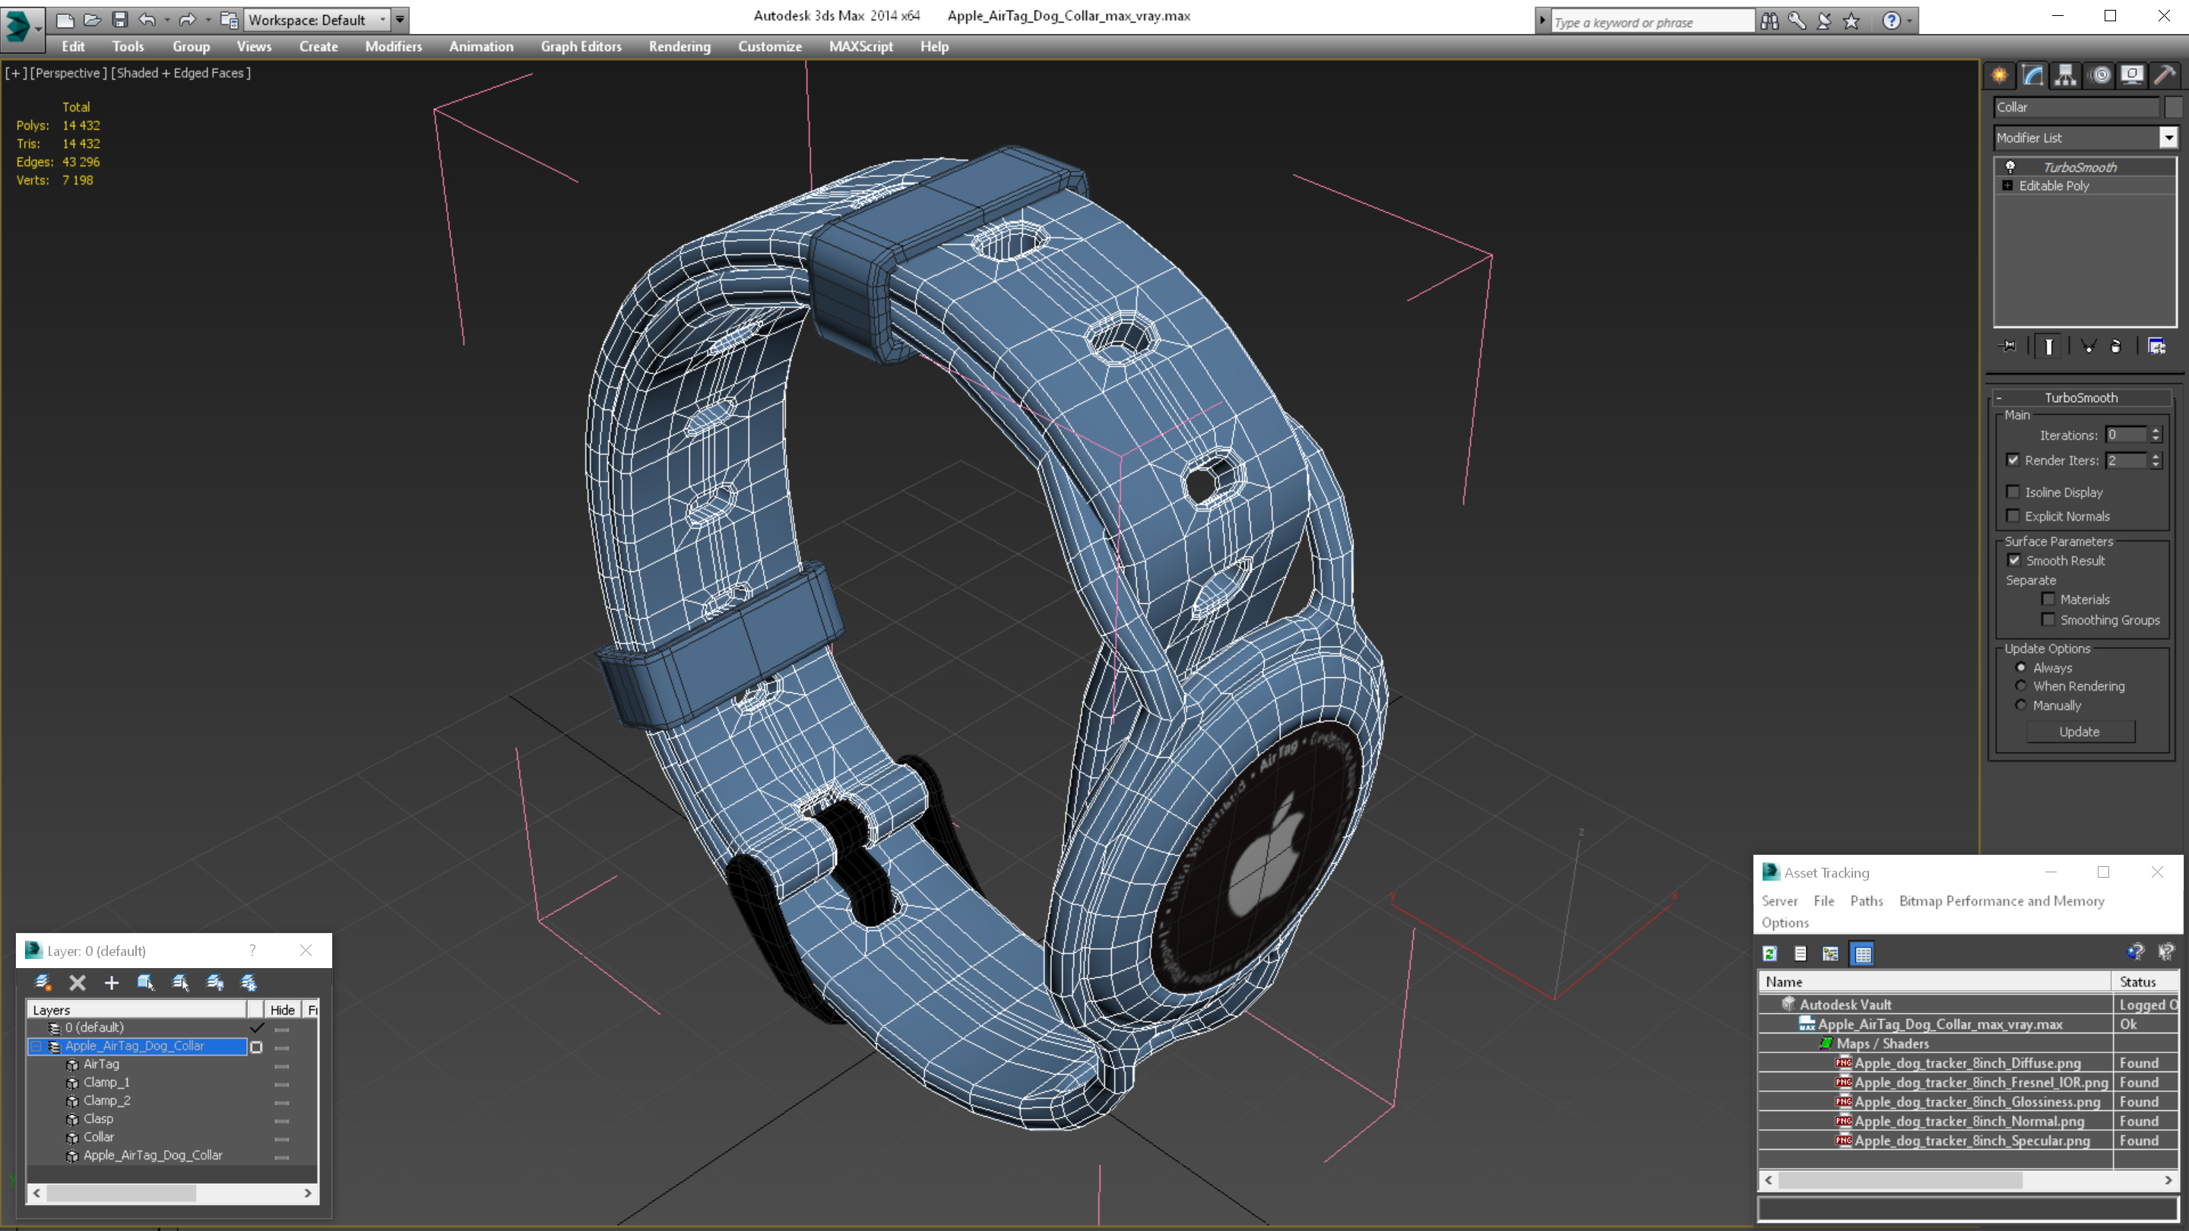2189x1231 pixels.
Task: Click Undo arrow in quick access toolbar
Action: pyautogui.click(x=148, y=20)
